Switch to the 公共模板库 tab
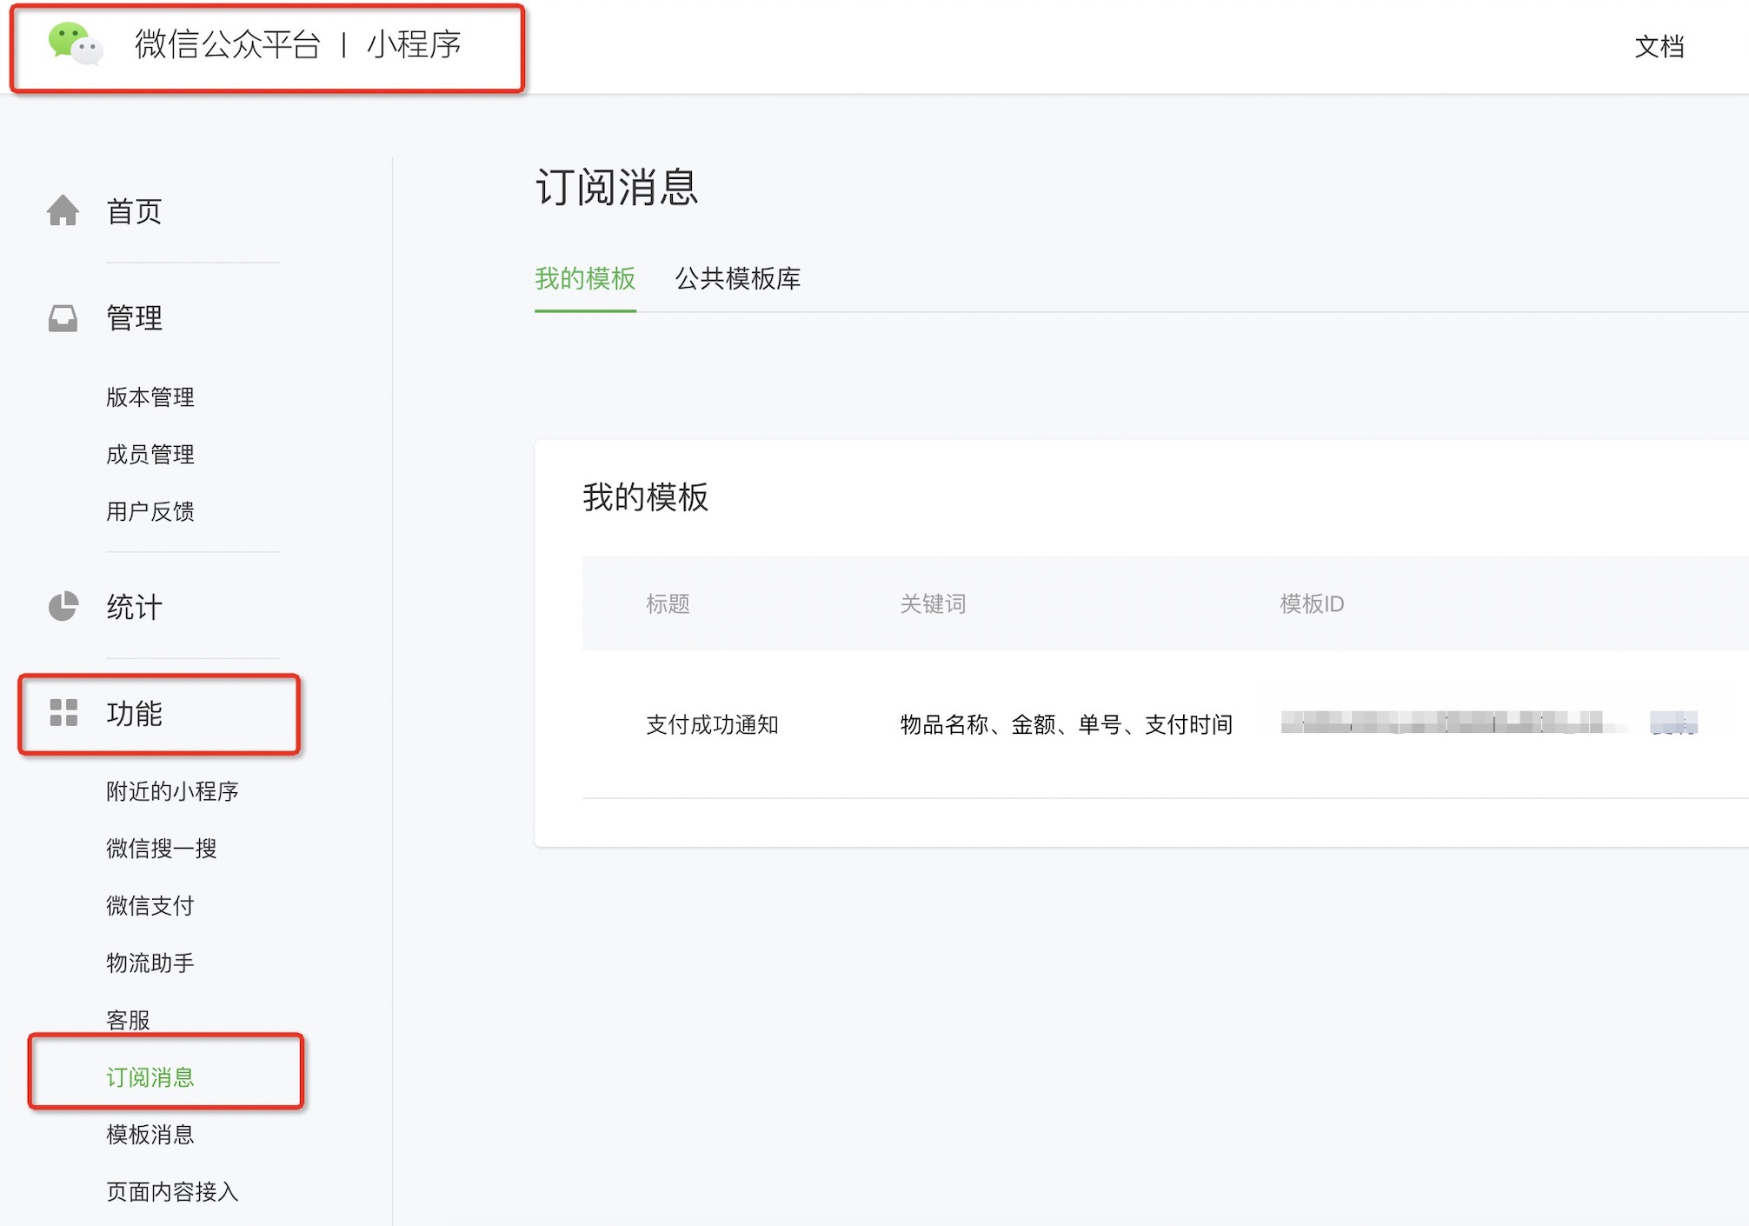 737,279
